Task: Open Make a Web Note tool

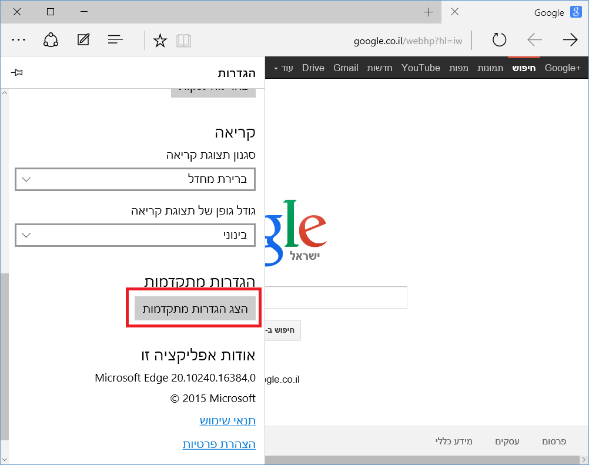Action: (82, 39)
